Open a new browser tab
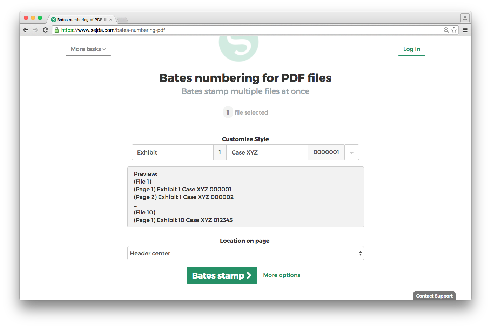Viewport: 491px width, 328px height. [x=122, y=20]
